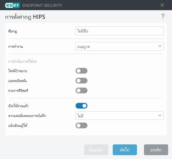Enable the รายการรีจิสตรี toggle
172x159 pixels.
click(x=82, y=90)
